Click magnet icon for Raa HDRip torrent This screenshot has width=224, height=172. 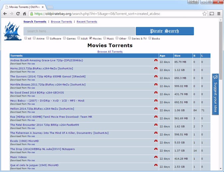click(156, 117)
